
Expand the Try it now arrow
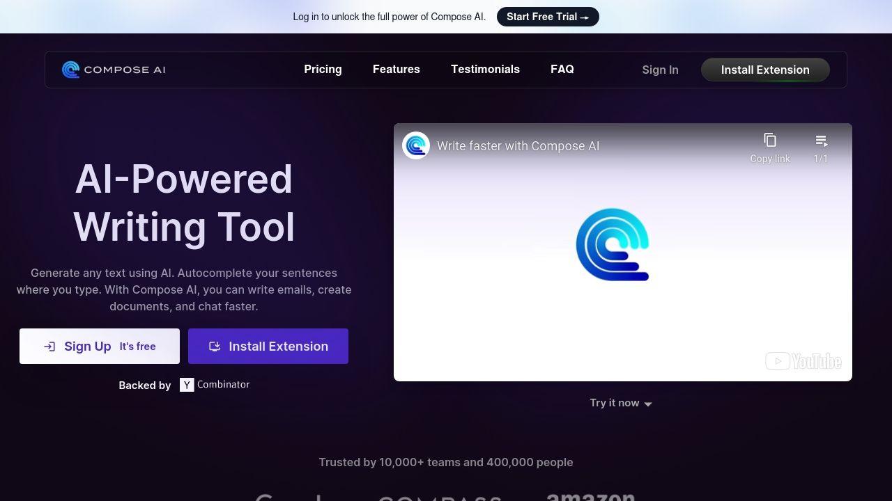648,404
